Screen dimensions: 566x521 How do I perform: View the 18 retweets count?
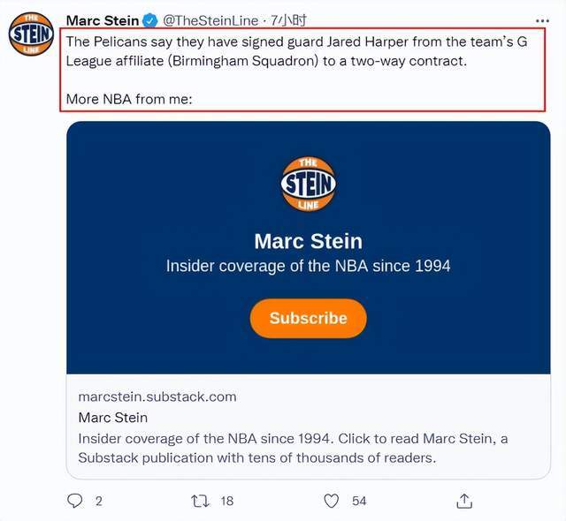pyautogui.click(x=227, y=501)
